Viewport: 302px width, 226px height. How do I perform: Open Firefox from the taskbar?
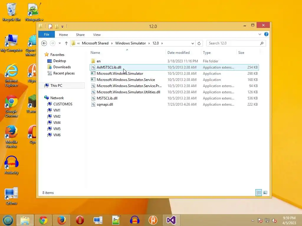(x=62, y=220)
